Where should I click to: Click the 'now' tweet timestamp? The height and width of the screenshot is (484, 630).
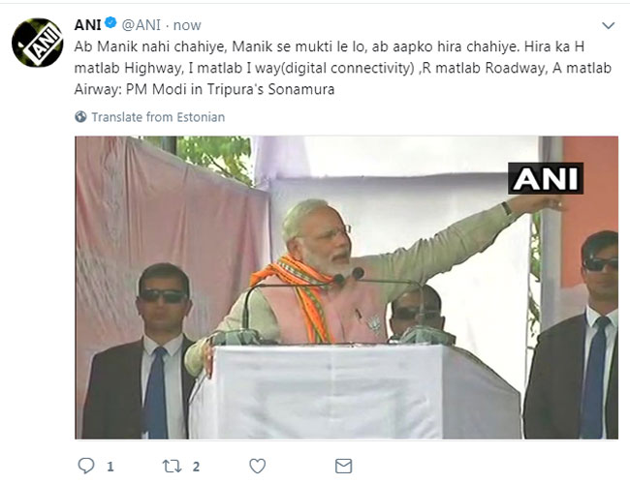click(188, 24)
